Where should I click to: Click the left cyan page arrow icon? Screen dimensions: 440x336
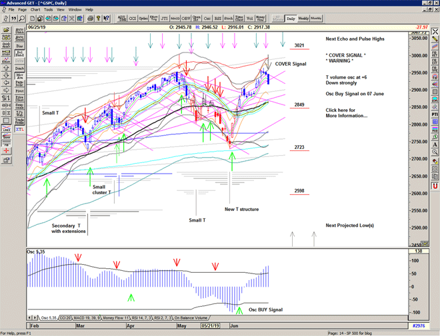tap(48, 19)
